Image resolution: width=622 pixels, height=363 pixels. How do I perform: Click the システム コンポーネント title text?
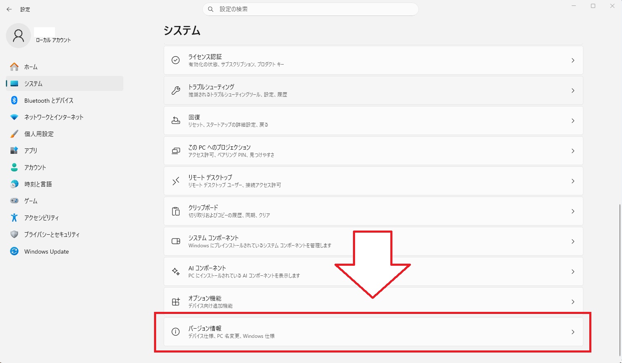[214, 238]
